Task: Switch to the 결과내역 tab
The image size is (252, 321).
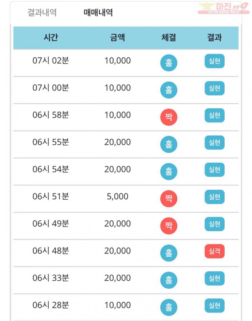Action: click(42, 13)
